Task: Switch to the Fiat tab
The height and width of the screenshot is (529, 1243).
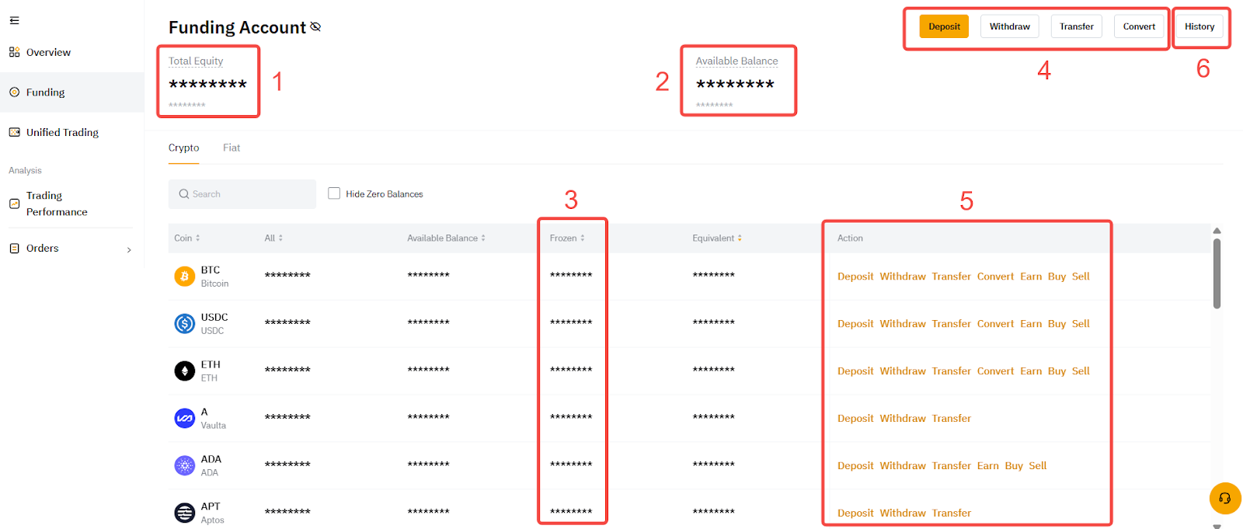Action: point(232,148)
